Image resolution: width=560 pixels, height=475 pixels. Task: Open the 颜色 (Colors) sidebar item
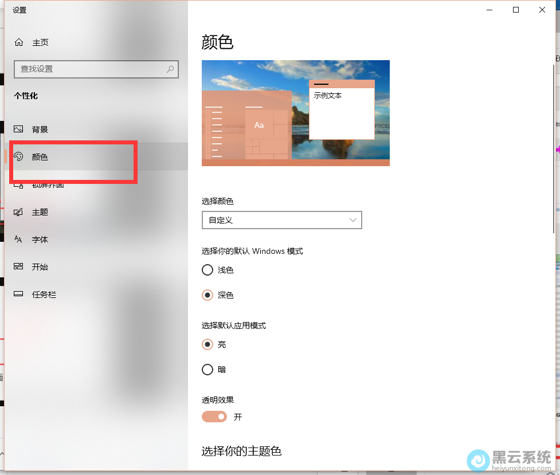[x=40, y=157]
